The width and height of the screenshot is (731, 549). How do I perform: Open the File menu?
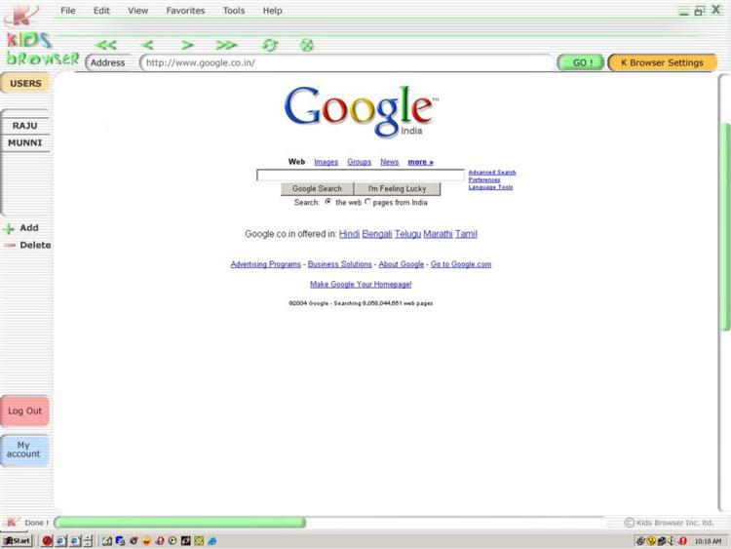(68, 11)
